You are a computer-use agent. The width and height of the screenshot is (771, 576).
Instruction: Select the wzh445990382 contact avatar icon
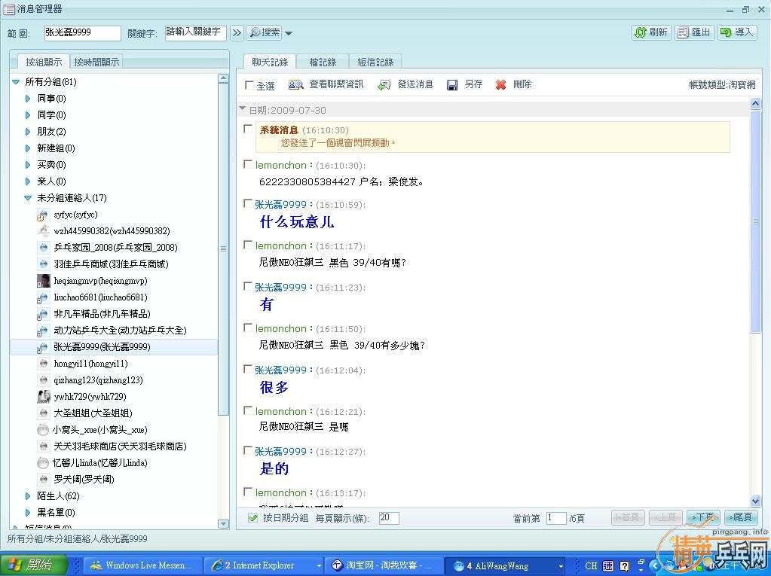tap(43, 231)
